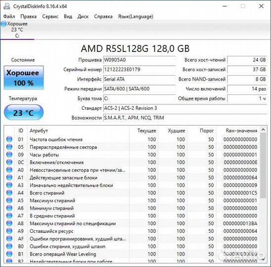Click the features field S.M.A.R.T., APM, NCQ, TRIM
Screen dimensions: 271x267
pyautogui.click(x=185, y=118)
